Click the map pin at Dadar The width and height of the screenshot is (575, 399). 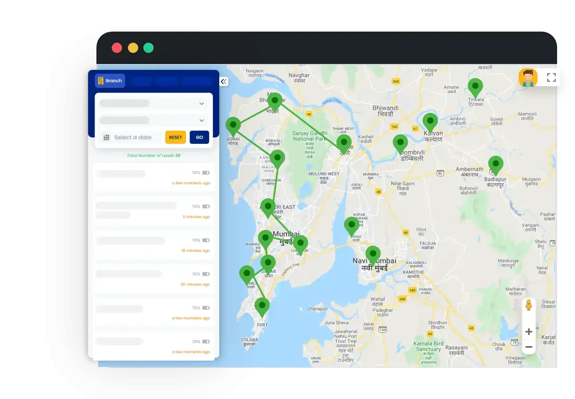pos(268,265)
